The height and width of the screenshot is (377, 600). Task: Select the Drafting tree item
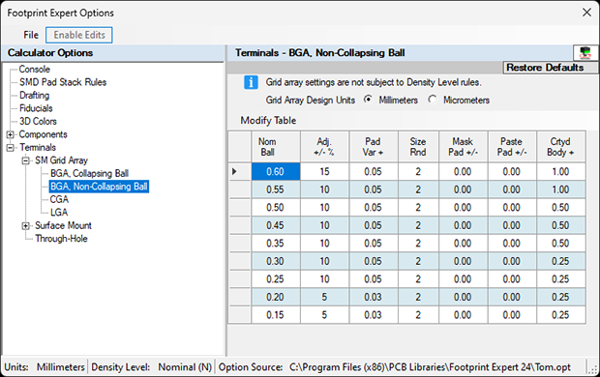(x=35, y=95)
